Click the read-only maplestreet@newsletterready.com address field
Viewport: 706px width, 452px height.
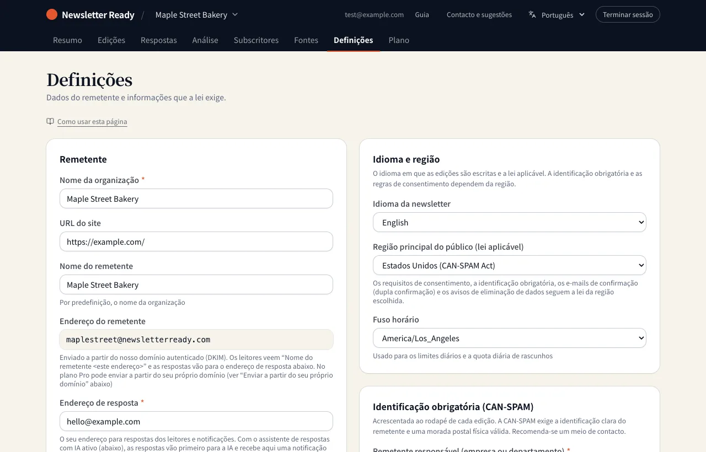pyautogui.click(x=196, y=340)
